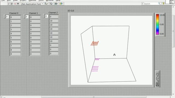Click the last Channel 2 element
Image resolution: width=175 pixels, height=98 pixels.
[54, 53]
